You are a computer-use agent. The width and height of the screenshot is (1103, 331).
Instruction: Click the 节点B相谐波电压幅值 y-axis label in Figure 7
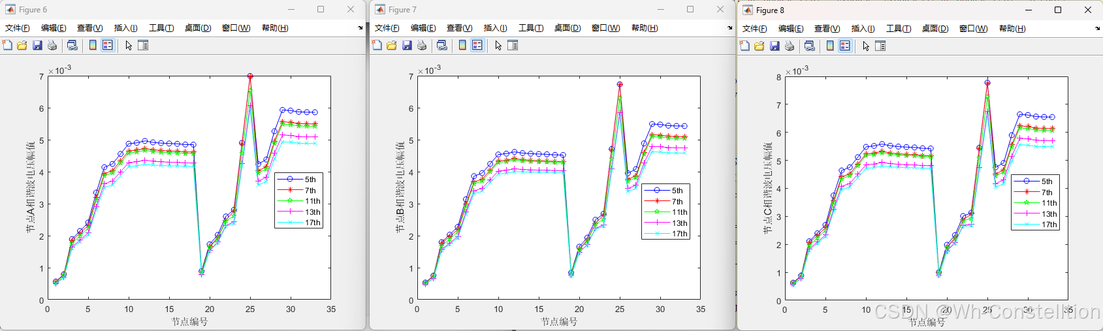tap(400, 187)
